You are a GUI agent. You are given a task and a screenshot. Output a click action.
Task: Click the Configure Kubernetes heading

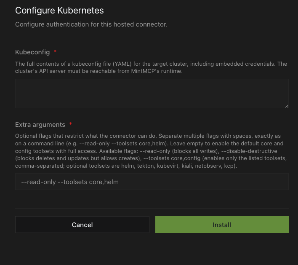click(x=59, y=11)
